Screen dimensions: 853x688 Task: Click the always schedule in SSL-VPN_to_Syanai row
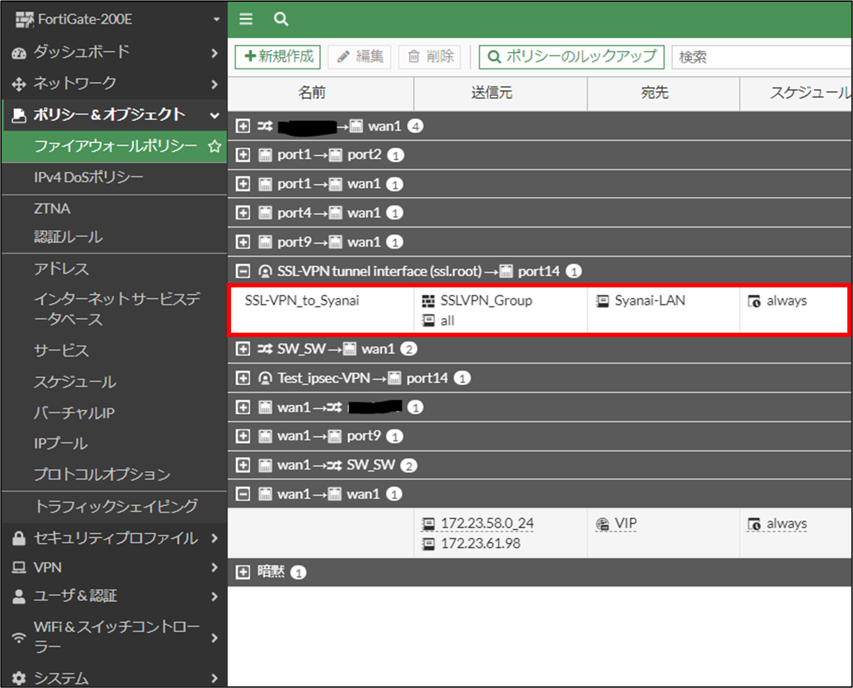pos(786,300)
